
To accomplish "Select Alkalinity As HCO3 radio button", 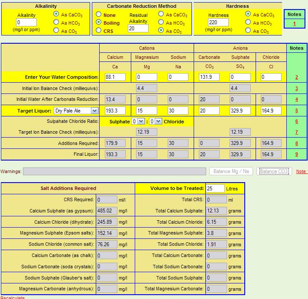I will [56, 22].
